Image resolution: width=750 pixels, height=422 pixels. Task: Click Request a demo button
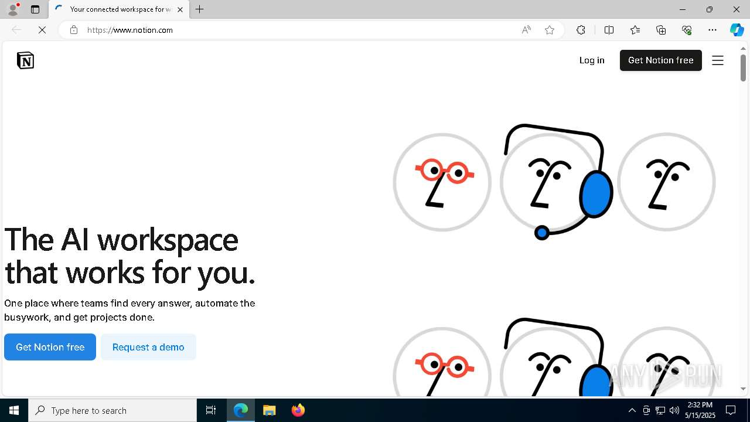coord(148,347)
